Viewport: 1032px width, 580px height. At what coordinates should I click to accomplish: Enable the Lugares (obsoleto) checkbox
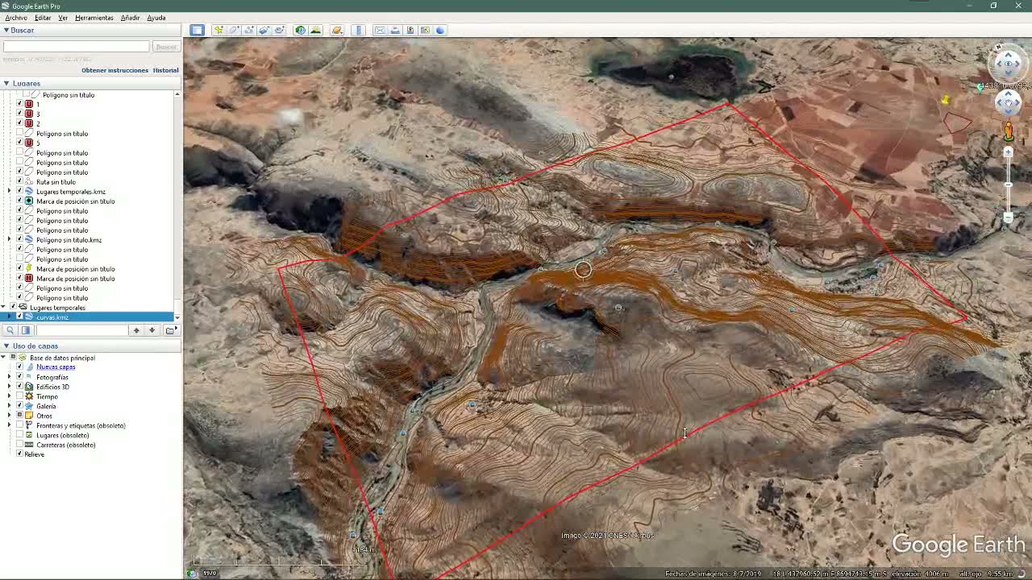click(19, 435)
